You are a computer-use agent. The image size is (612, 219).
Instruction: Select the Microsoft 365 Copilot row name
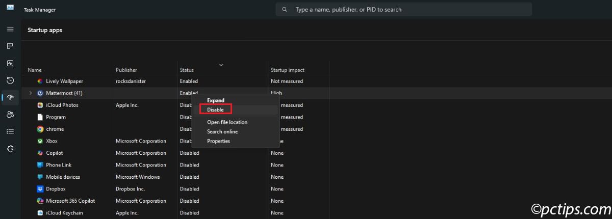70,201
